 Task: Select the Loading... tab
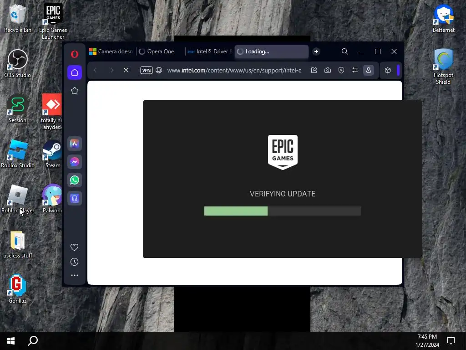click(272, 51)
